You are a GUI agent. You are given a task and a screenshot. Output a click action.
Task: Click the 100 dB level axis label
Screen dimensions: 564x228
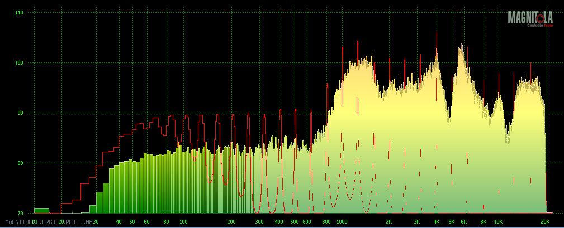point(18,62)
